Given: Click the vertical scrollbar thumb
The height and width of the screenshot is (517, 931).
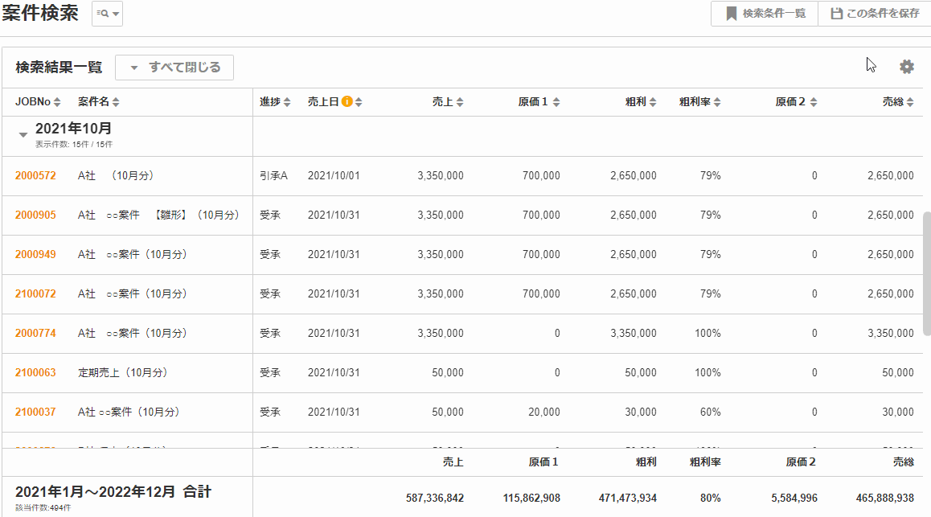Looking at the screenshot, I should coord(926,273).
